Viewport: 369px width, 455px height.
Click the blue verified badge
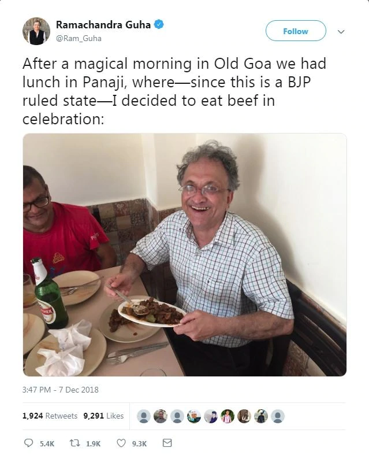(158, 24)
